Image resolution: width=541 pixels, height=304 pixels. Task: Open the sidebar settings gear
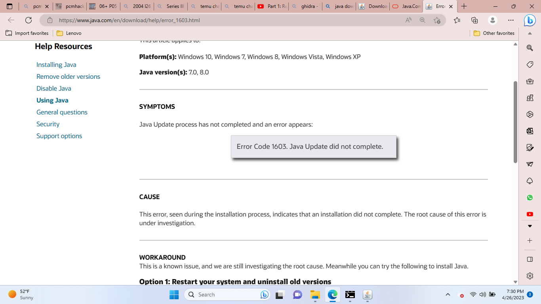tap(530, 276)
